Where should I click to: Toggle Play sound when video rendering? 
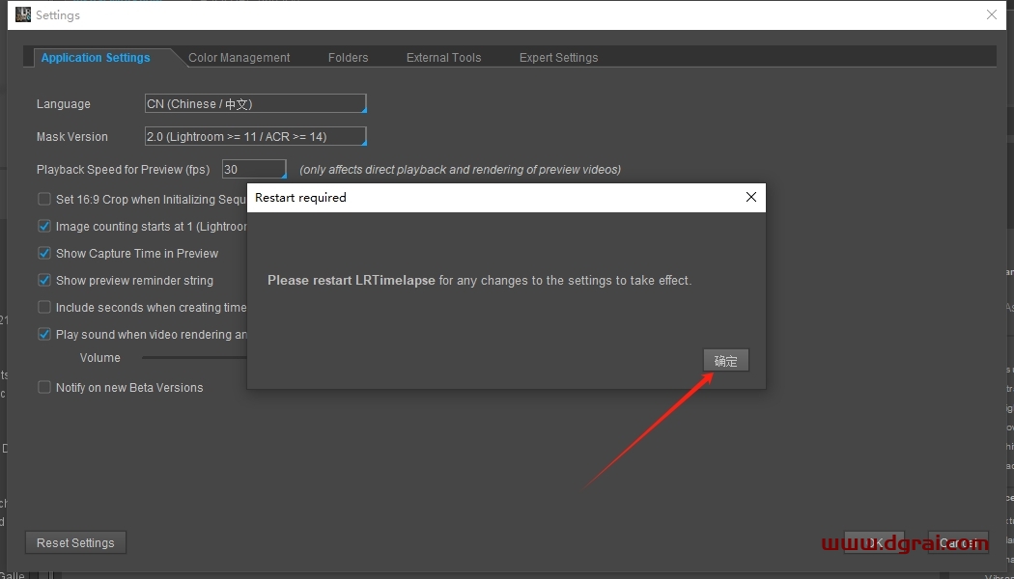(44, 335)
